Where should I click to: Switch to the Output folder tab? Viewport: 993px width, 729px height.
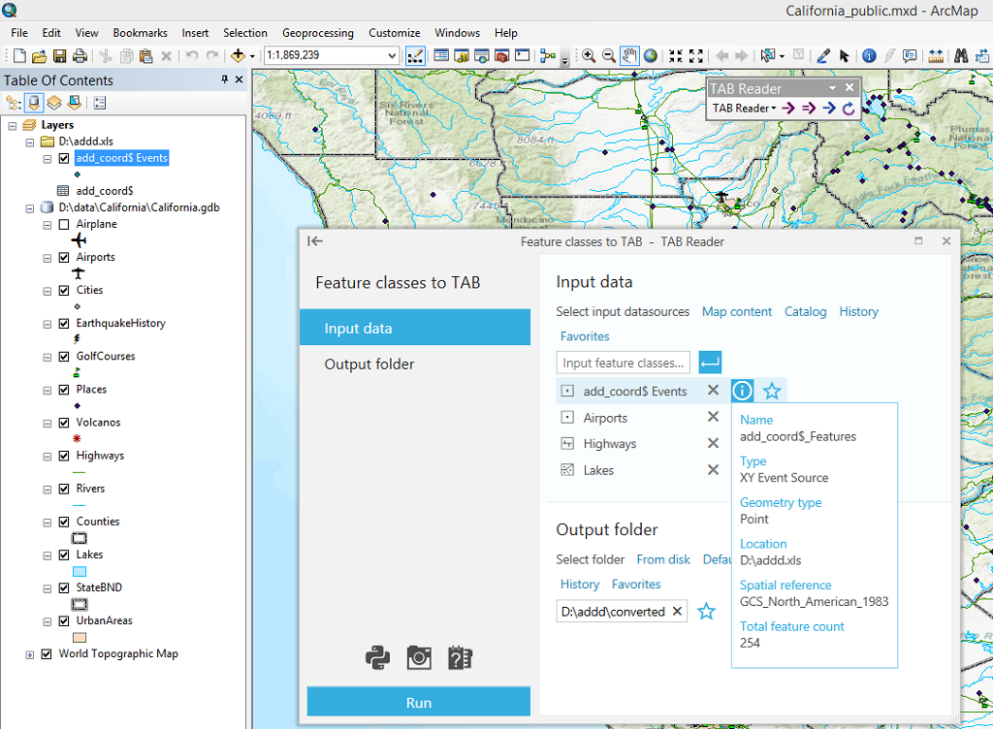click(415, 364)
